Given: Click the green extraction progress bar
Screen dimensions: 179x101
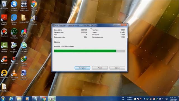Looking at the screenshot, I should [89, 51].
